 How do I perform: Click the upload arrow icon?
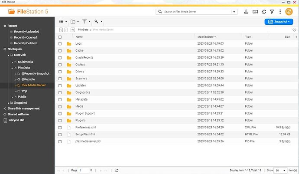[84, 21]
